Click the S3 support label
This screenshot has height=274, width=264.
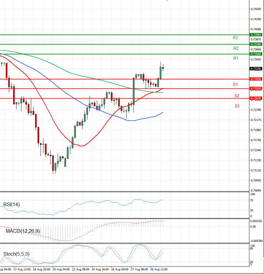(237, 106)
